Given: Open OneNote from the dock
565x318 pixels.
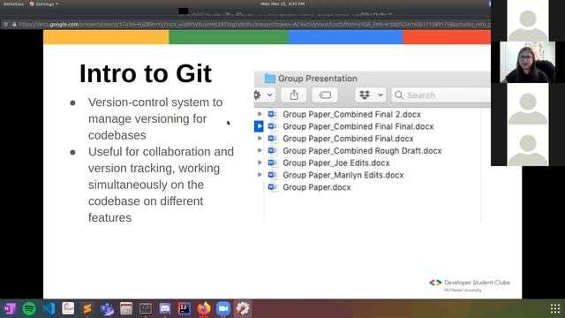Looking at the screenshot, I should [x=10, y=308].
